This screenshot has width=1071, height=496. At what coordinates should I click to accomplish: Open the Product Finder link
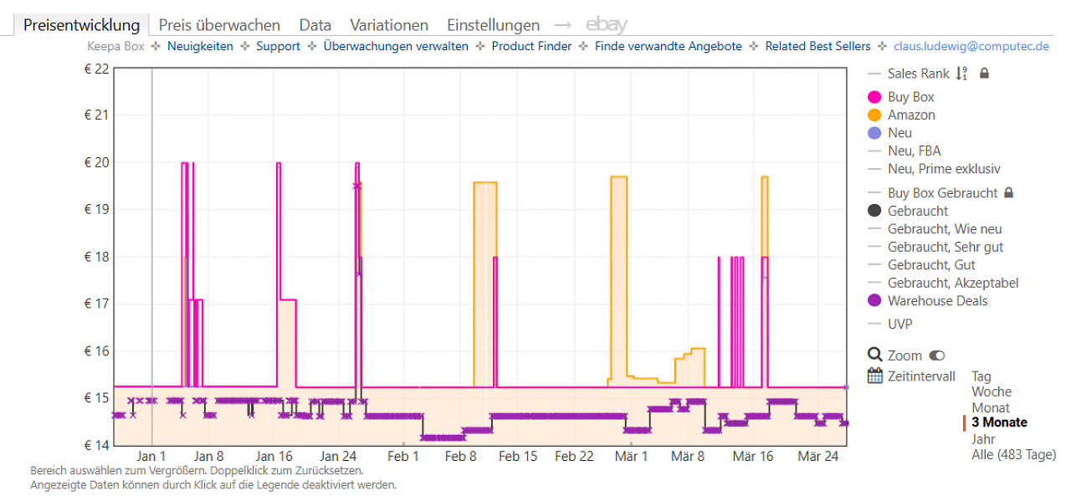point(531,47)
